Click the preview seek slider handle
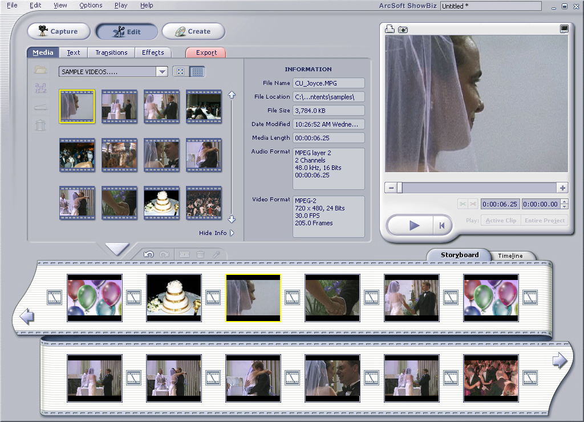 (x=400, y=188)
